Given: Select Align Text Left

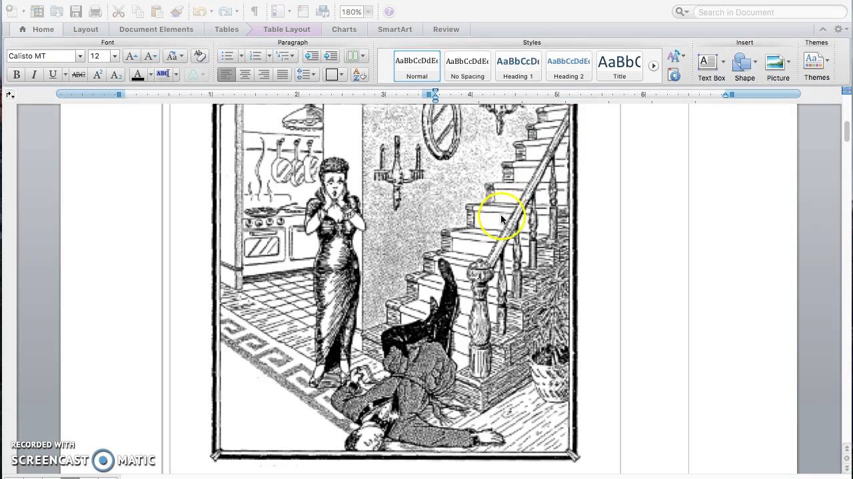Looking at the screenshot, I should coord(227,75).
